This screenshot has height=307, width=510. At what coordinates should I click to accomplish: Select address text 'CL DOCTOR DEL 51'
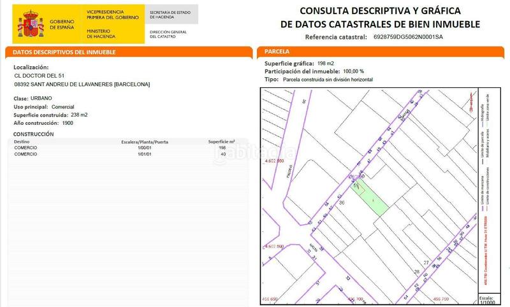tap(40, 76)
